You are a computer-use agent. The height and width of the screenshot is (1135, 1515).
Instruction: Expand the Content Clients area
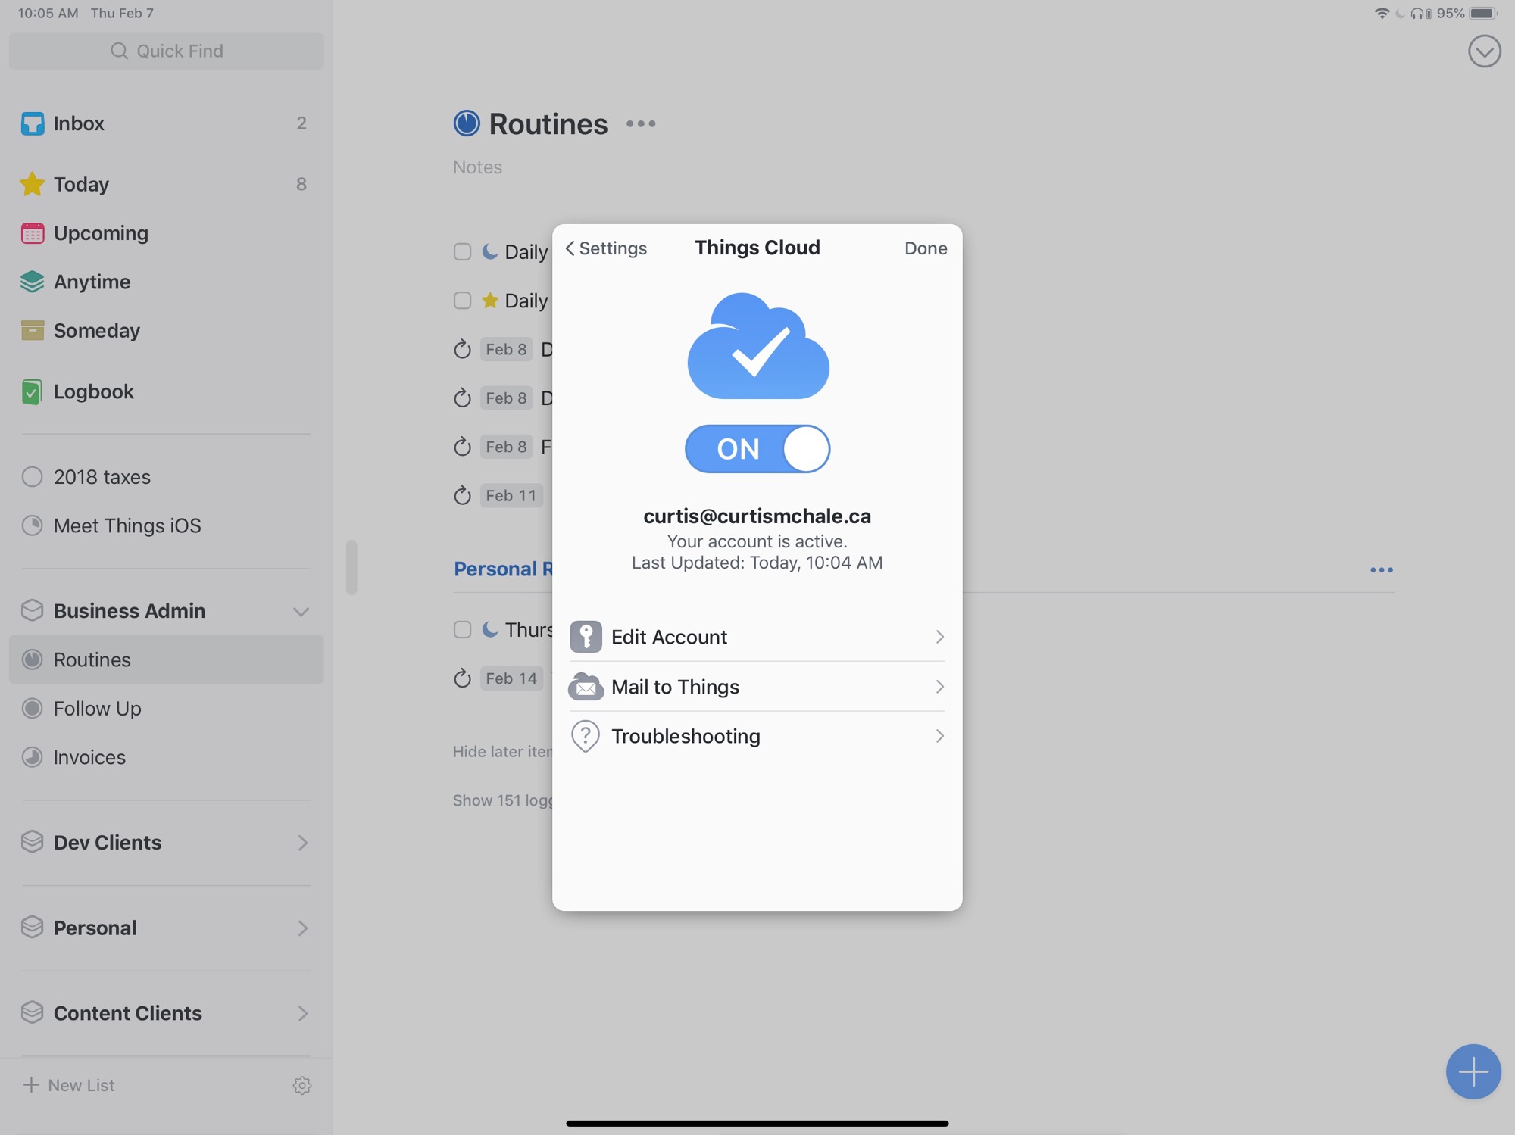point(301,1013)
